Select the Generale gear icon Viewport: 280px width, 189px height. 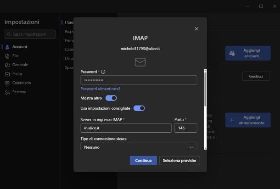[x=7, y=65]
